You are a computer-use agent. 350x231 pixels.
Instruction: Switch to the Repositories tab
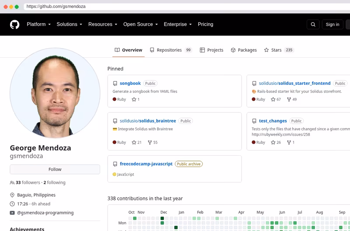(x=171, y=50)
